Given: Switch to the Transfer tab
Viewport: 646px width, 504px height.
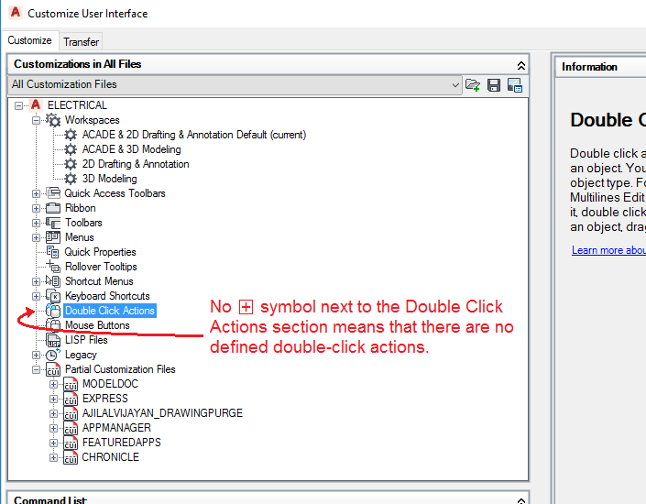Looking at the screenshot, I should click(x=82, y=41).
